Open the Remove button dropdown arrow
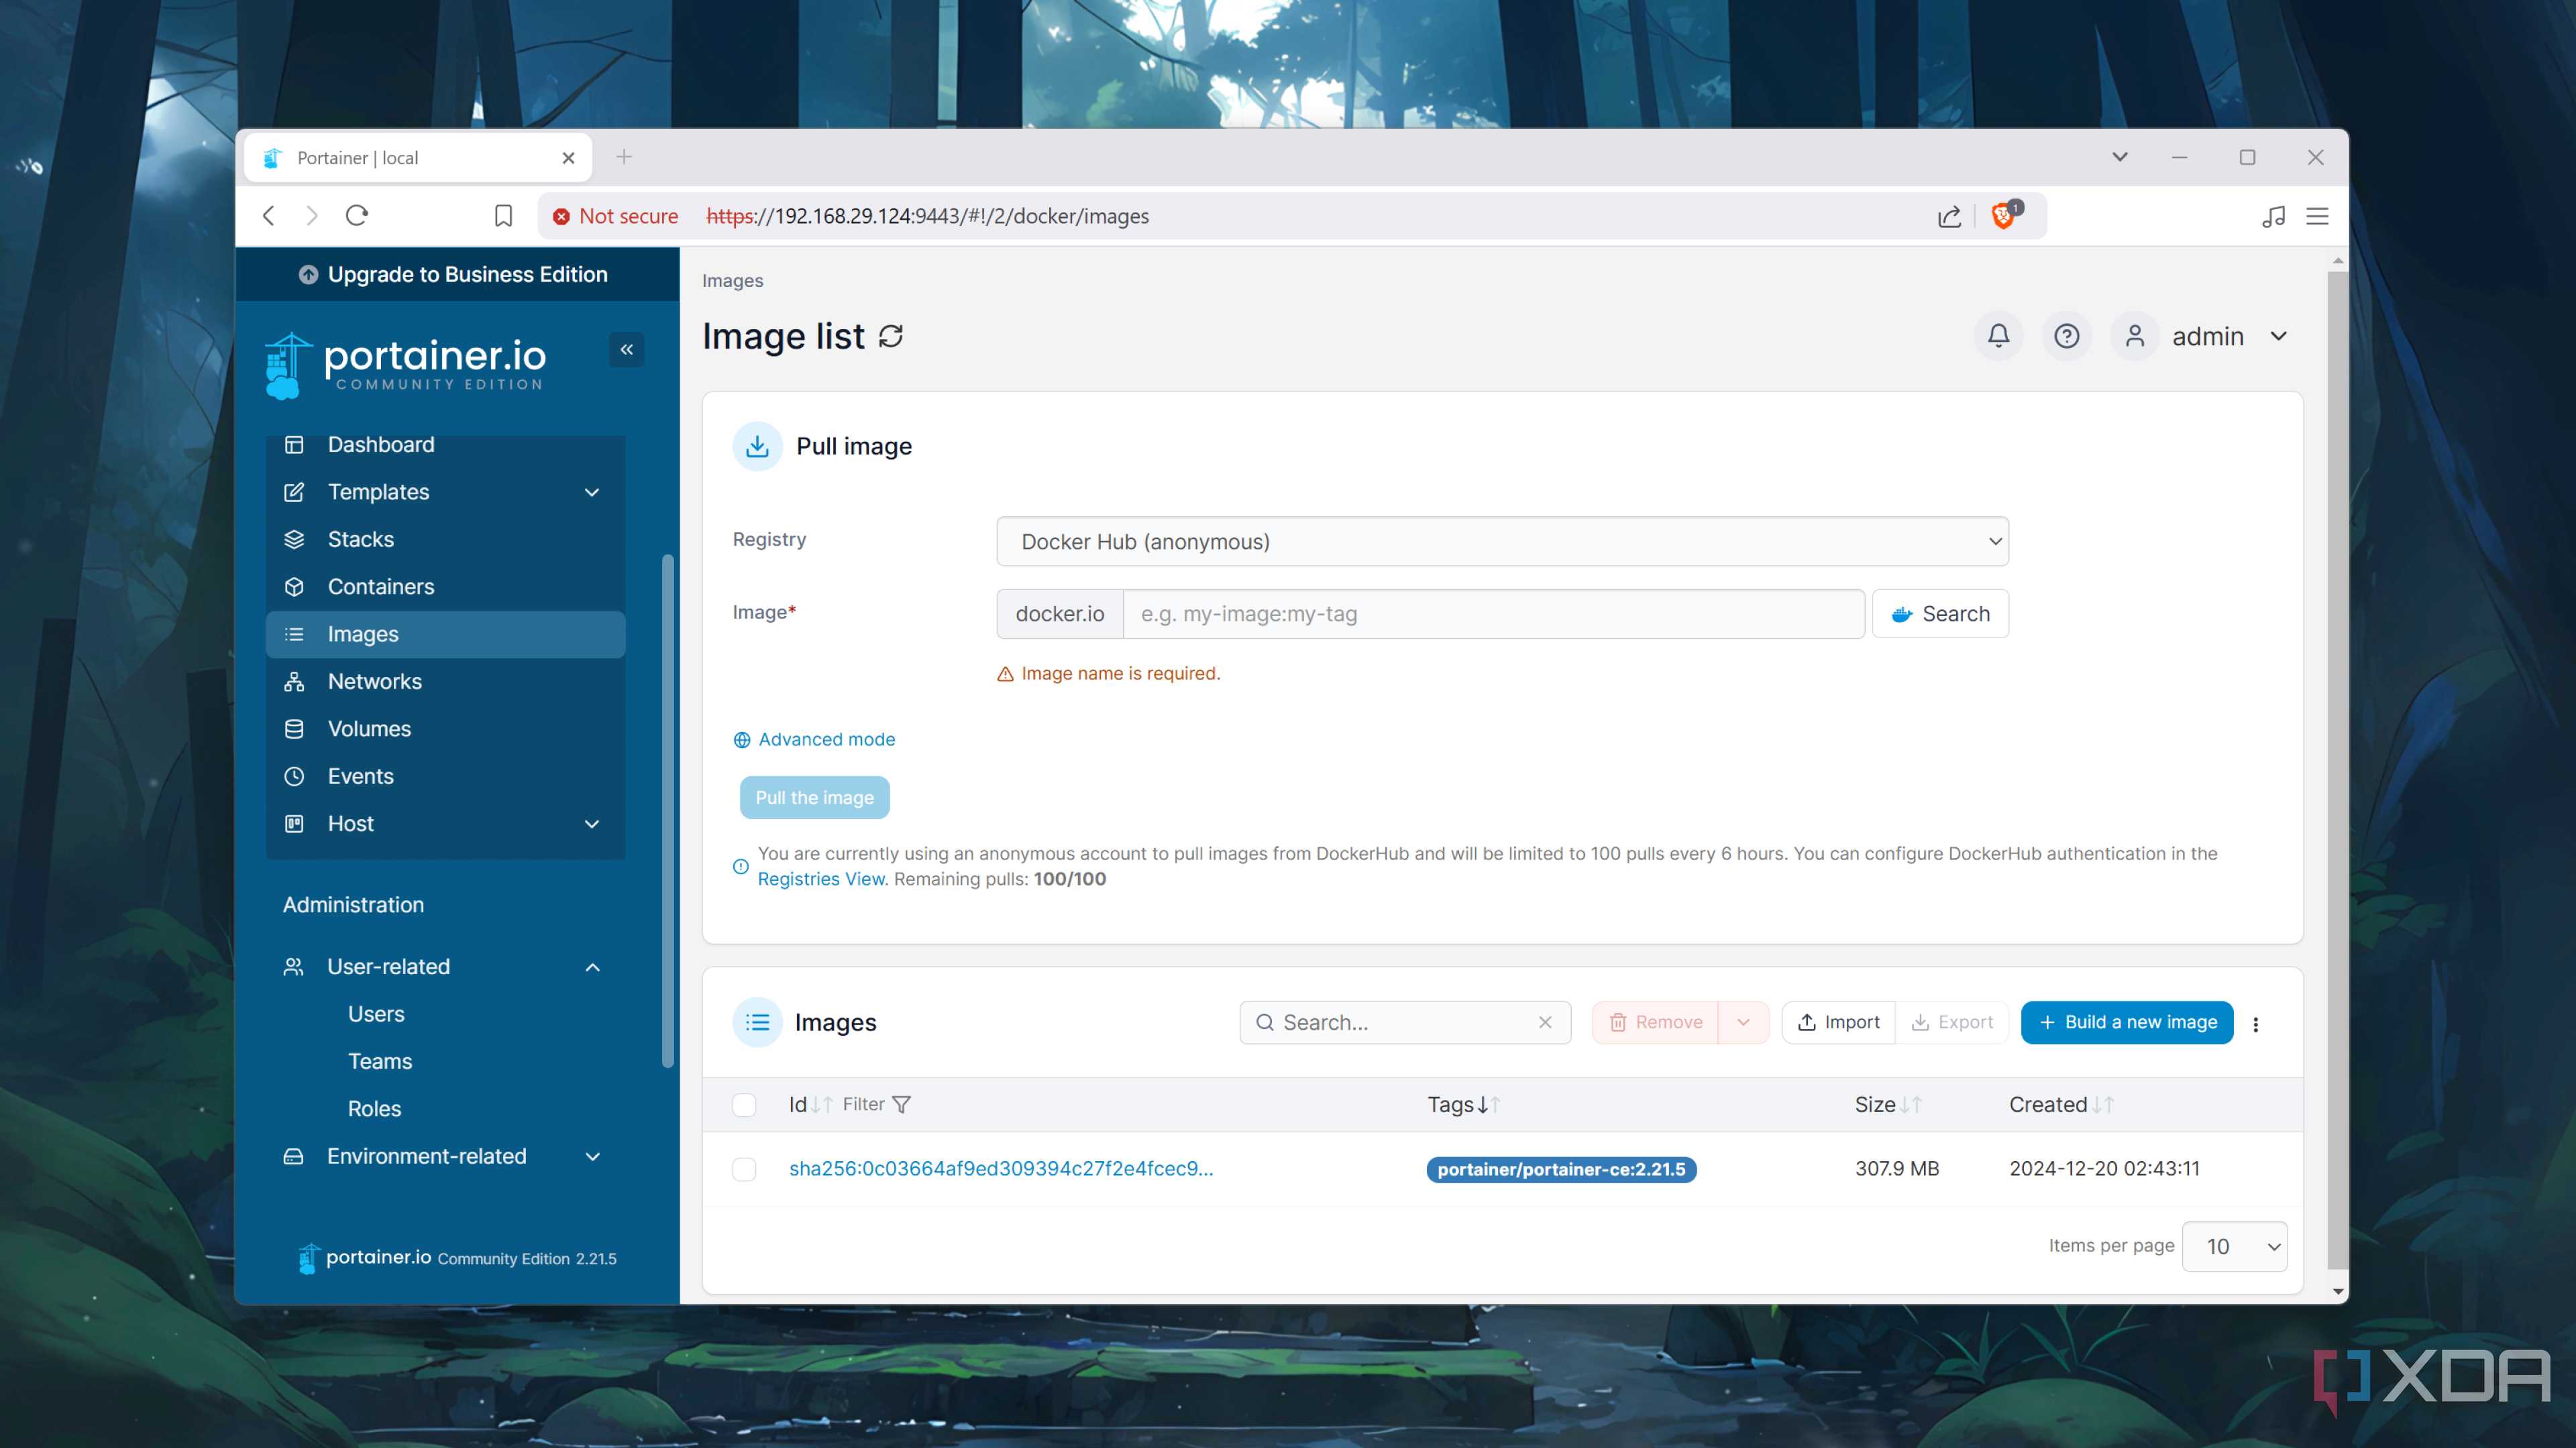 (x=1743, y=1022)
